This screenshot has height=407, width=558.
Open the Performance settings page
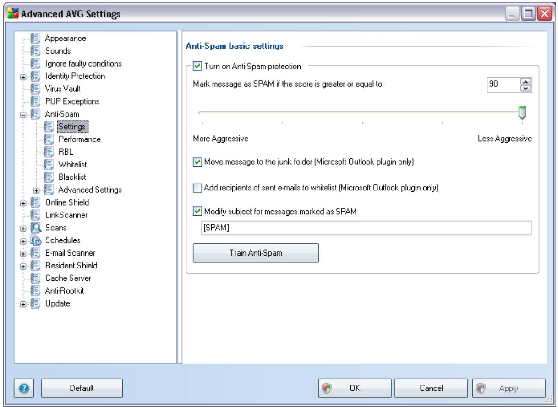point(79,139)
